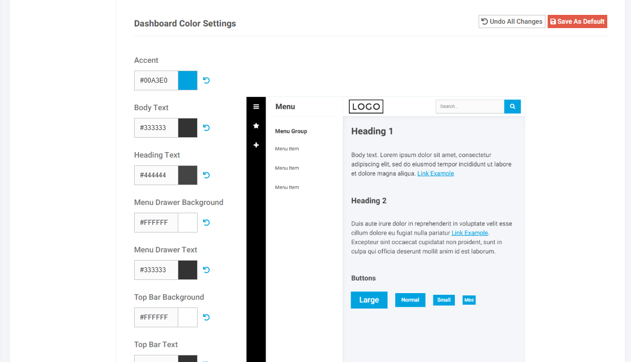Select the second Menu Item in preview
Screen dimensions: 631x362
[287, 168]
